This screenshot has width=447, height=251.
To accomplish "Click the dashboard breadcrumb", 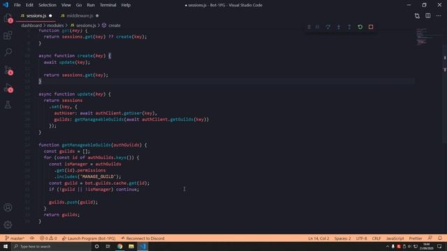I will click(x=31, y=25).
